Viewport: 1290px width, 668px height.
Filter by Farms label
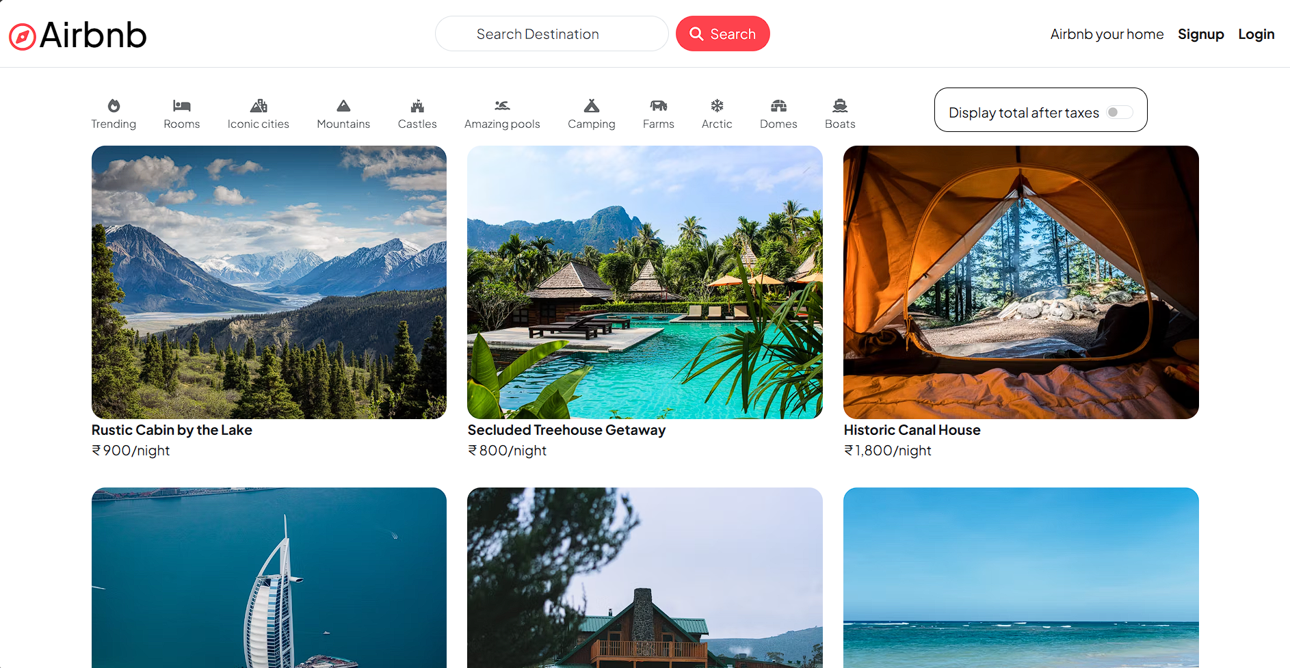(659, 124)
